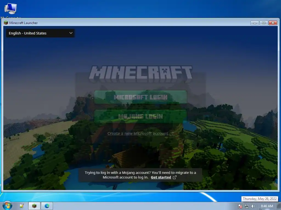
Task: Open the language dropdown English - United States
Action: [x=40, y=33]
